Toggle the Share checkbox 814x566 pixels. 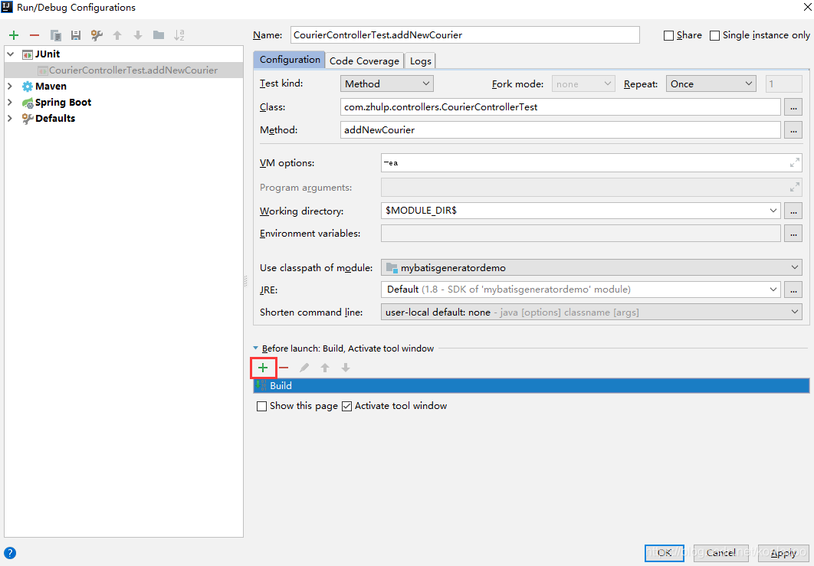668,35
